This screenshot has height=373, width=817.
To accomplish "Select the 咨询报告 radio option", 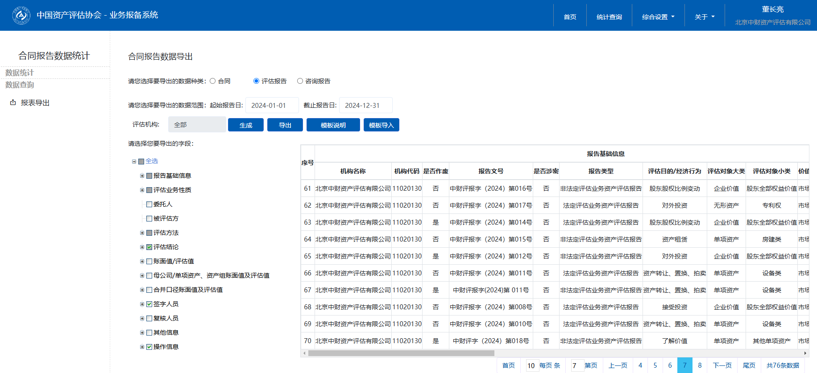I will 300,81.
